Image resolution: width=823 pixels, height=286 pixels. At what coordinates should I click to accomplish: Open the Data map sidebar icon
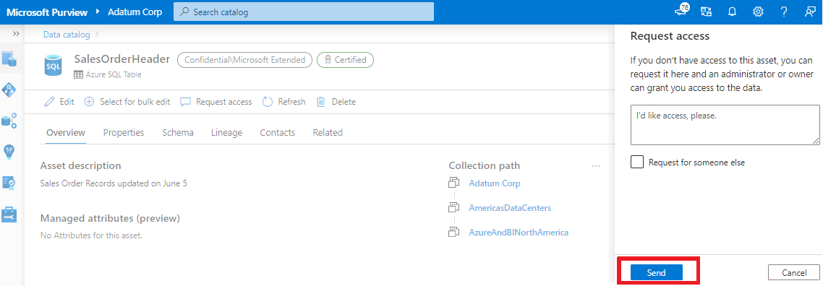coord(9,90)
